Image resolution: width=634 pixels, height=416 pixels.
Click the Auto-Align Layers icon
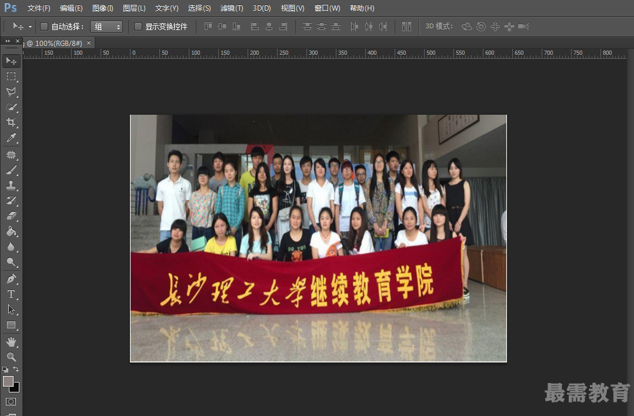click(407, 26)
